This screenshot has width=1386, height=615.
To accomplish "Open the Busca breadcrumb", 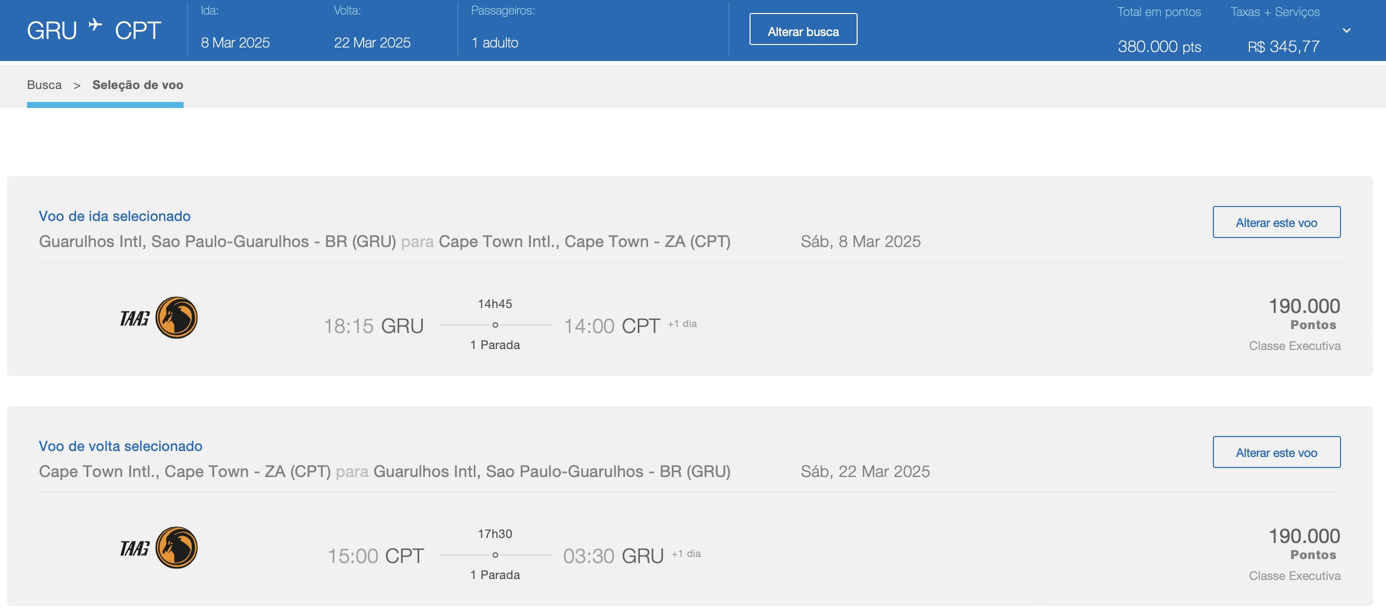I will click(x=44, y=85).
